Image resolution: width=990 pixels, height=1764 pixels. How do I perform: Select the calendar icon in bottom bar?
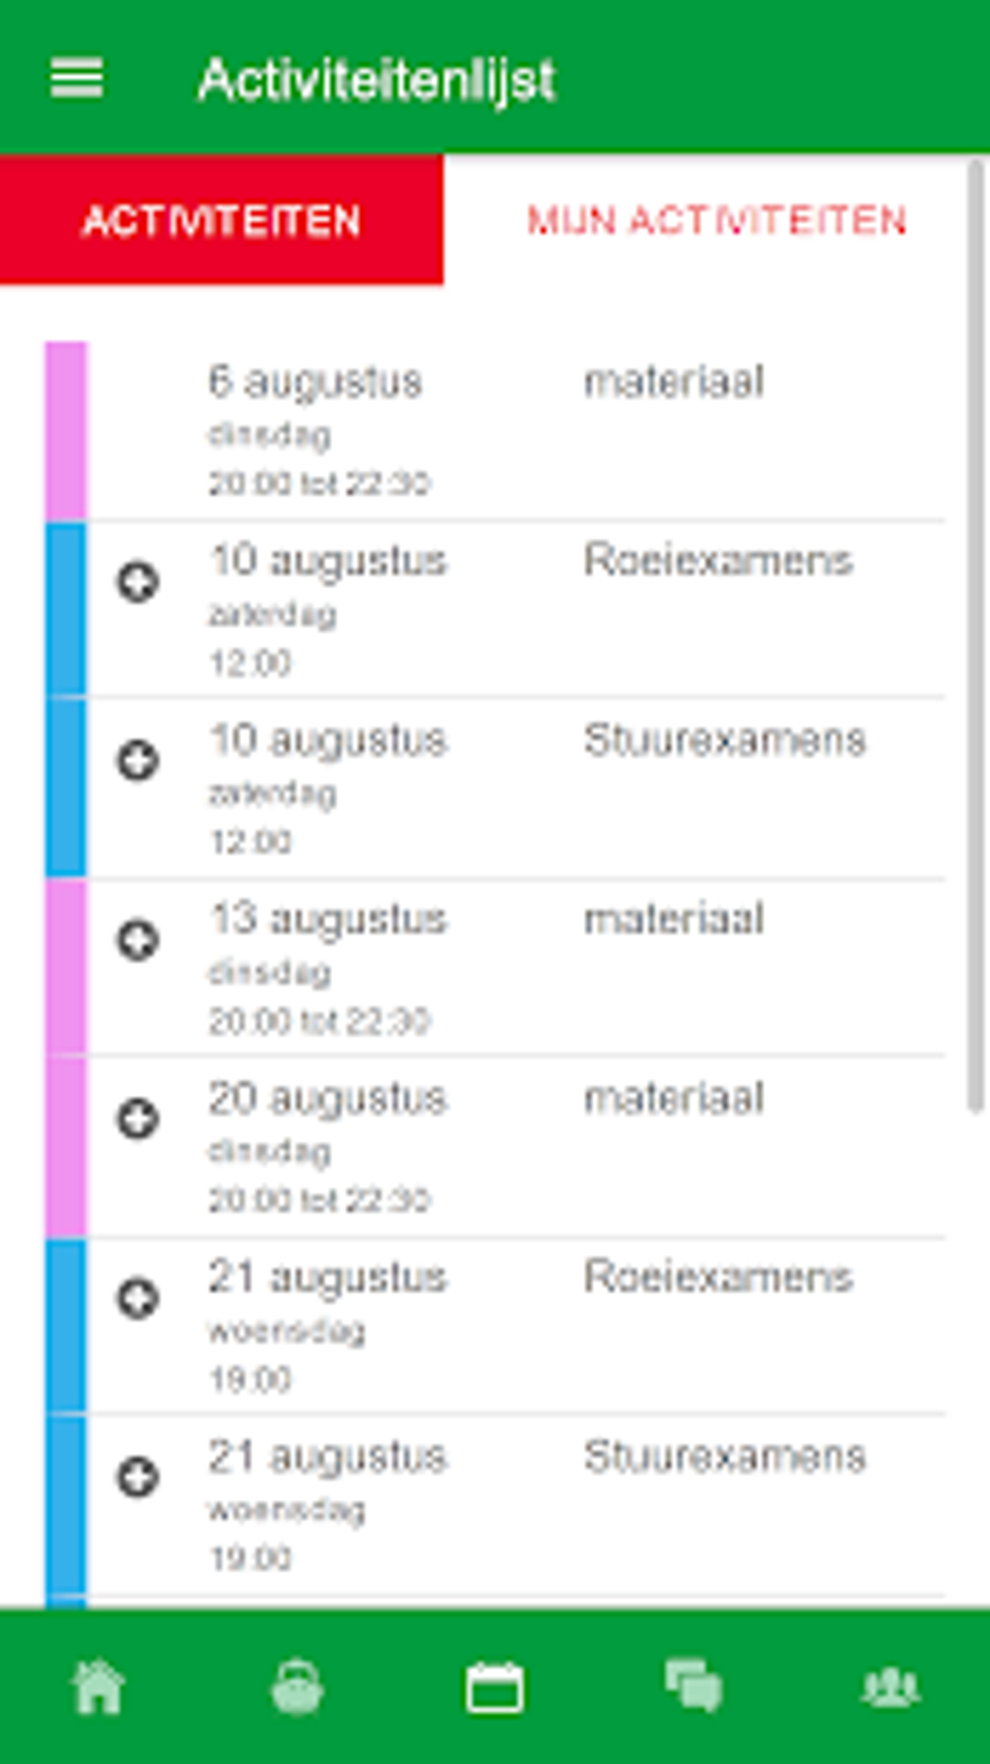click(495, 1686)
